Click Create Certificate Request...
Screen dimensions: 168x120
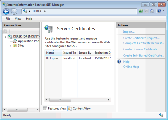[141, 38]
